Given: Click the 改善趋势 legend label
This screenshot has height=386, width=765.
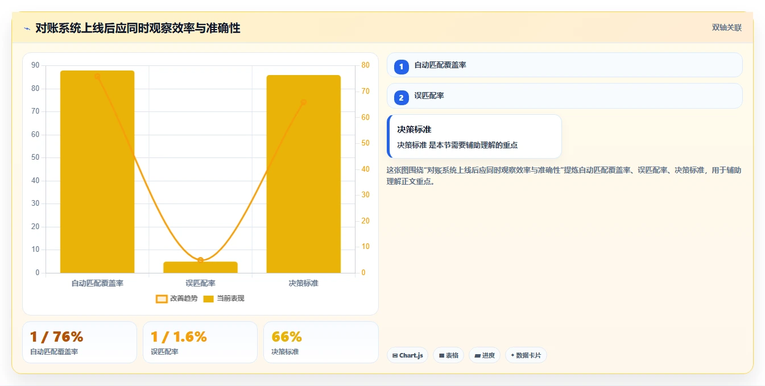Looking at the screenshot, I should (184, 298).
